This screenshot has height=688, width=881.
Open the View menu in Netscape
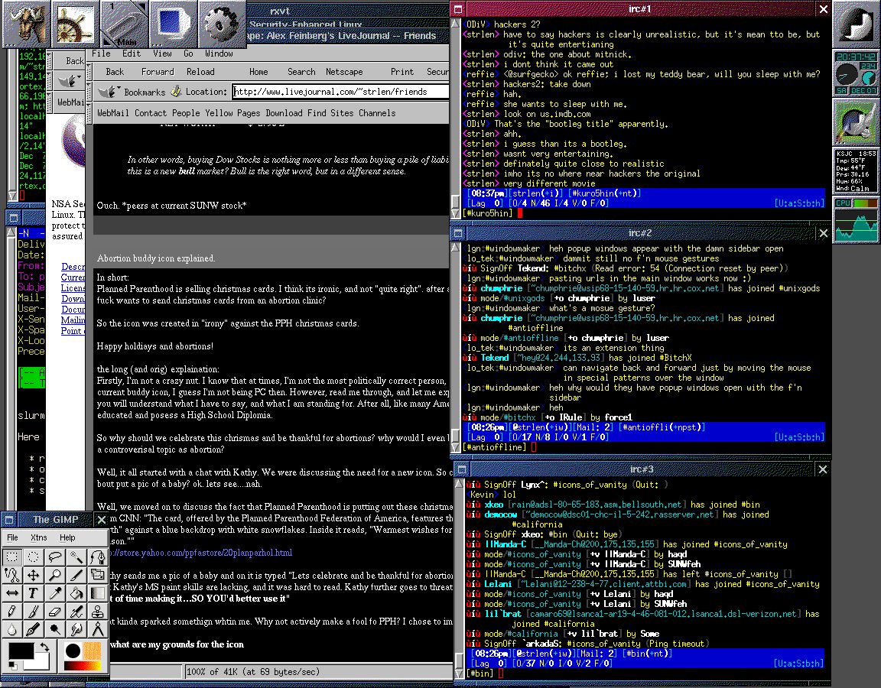point(162,54)
